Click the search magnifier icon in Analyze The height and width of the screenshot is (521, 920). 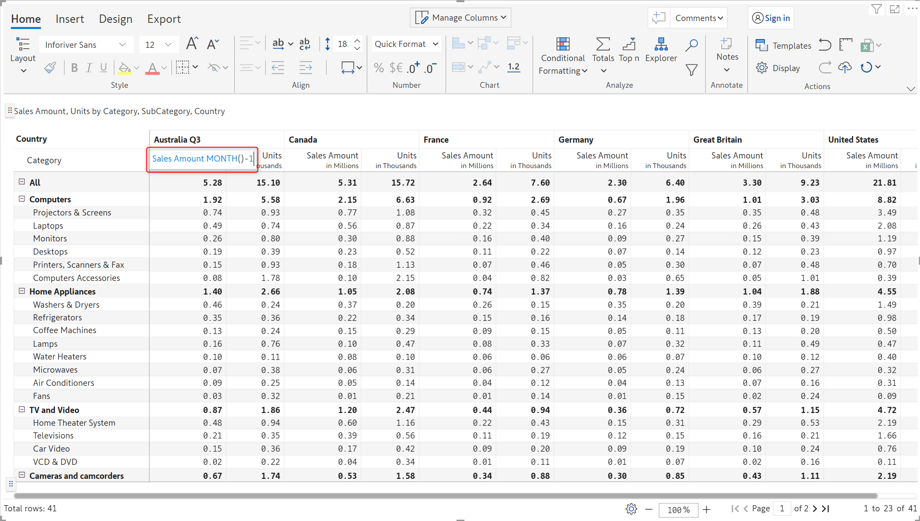(x=691, y=44)
